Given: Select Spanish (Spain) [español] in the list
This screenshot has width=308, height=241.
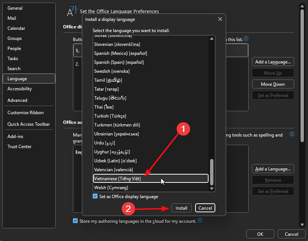Looking at the screenshot, I should coord(151,62).
